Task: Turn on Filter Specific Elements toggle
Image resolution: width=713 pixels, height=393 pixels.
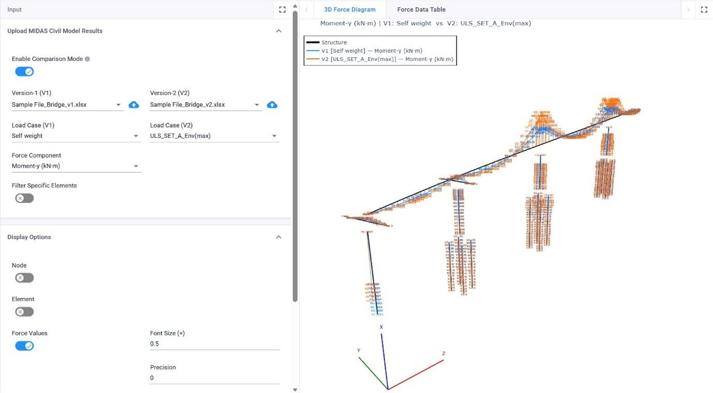Action: click(24, 198)
